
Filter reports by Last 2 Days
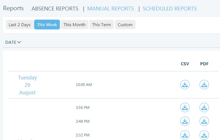coord(19,25)
